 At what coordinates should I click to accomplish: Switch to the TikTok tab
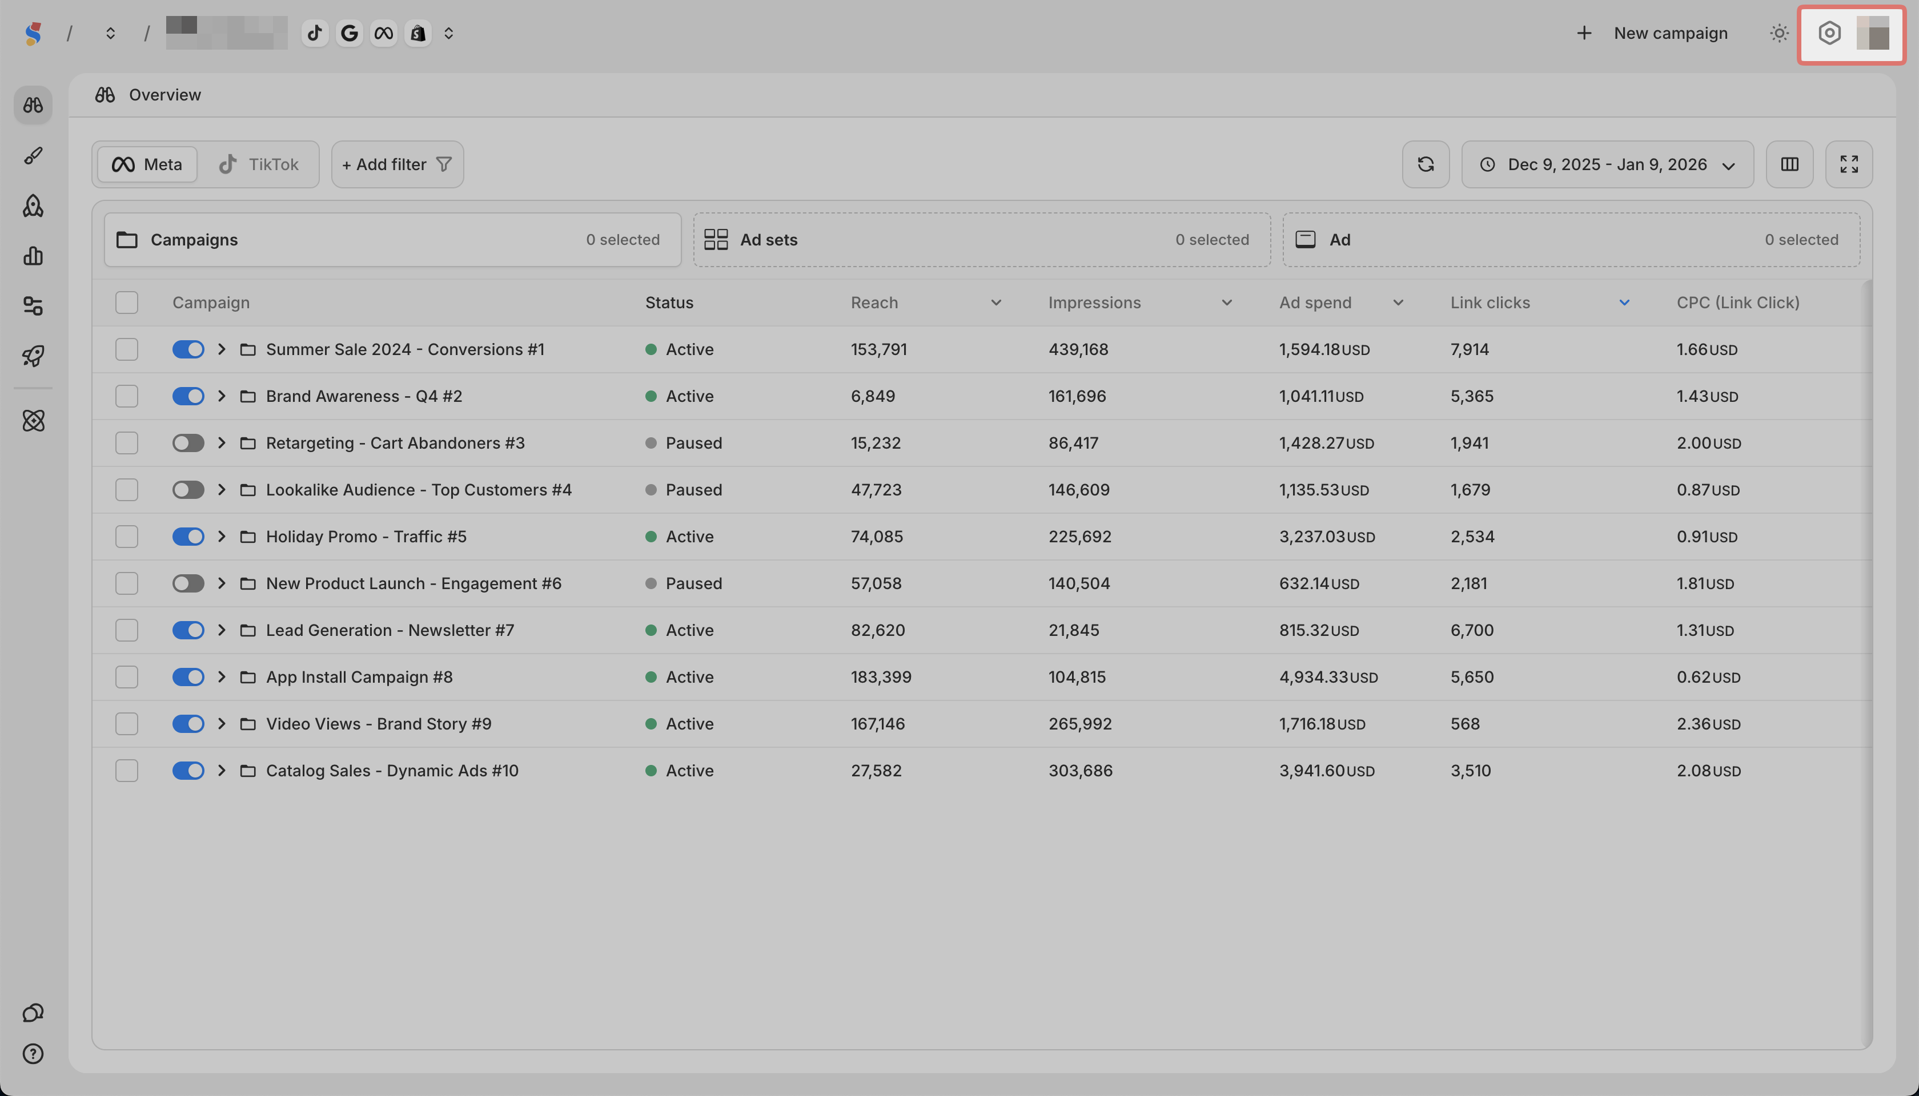(x=258, y=164)
